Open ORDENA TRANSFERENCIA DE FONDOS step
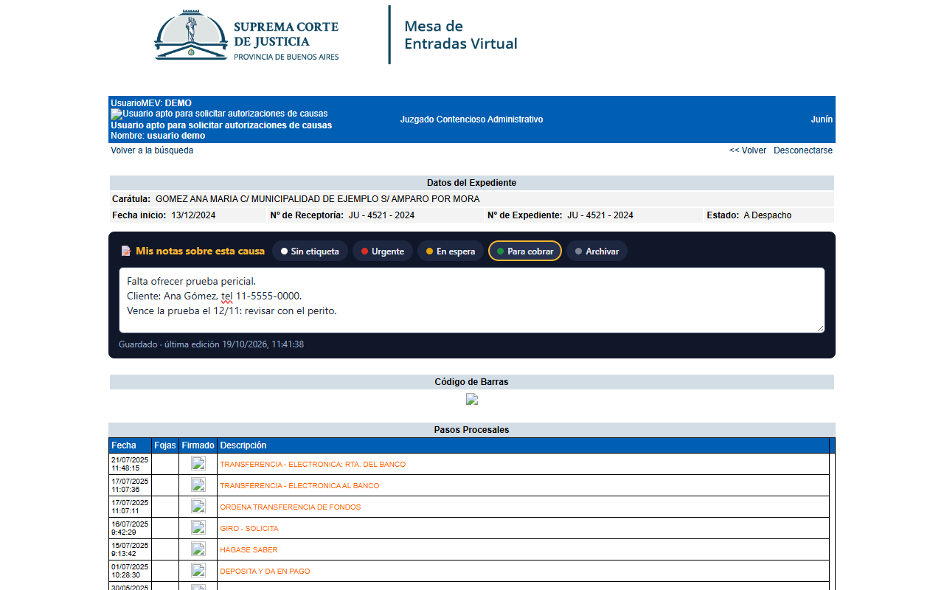Viewport: 944px width, 590px height. (x=291, y=507)
